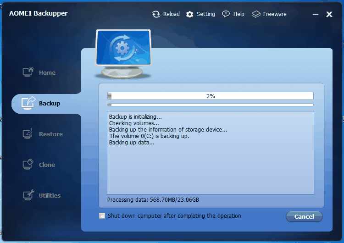Minimize the AOMEI Backupper window

(x=316, y=15)
